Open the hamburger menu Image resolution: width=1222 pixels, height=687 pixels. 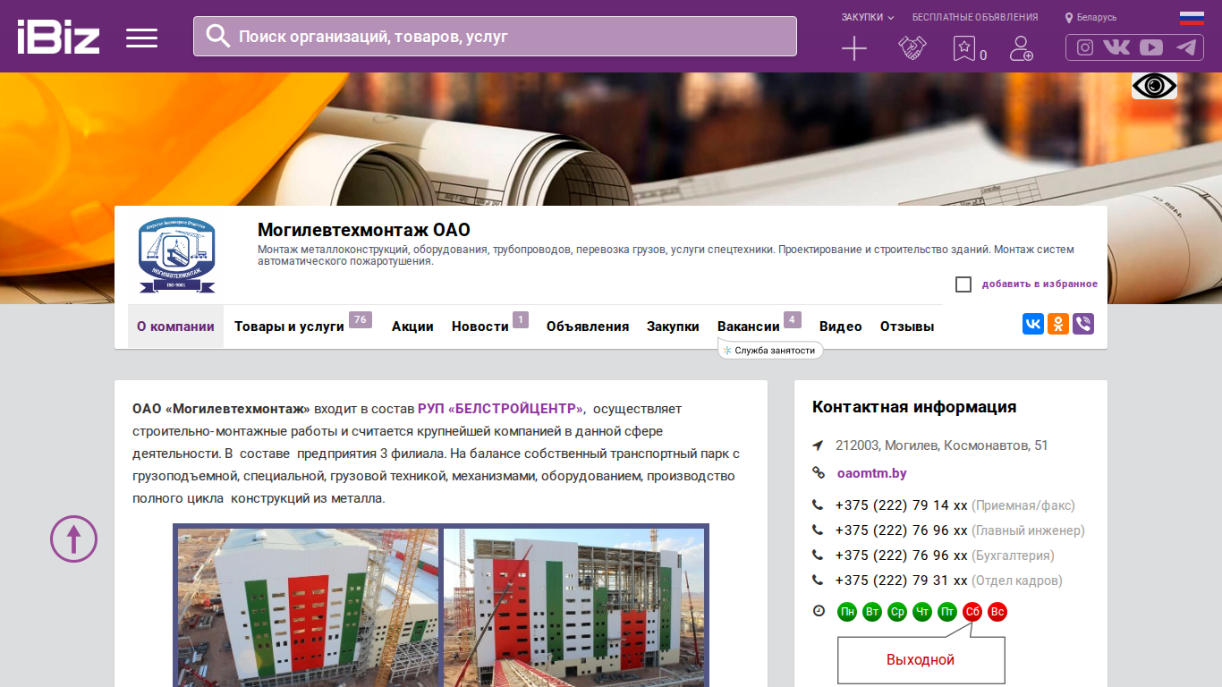coord(141,38)
